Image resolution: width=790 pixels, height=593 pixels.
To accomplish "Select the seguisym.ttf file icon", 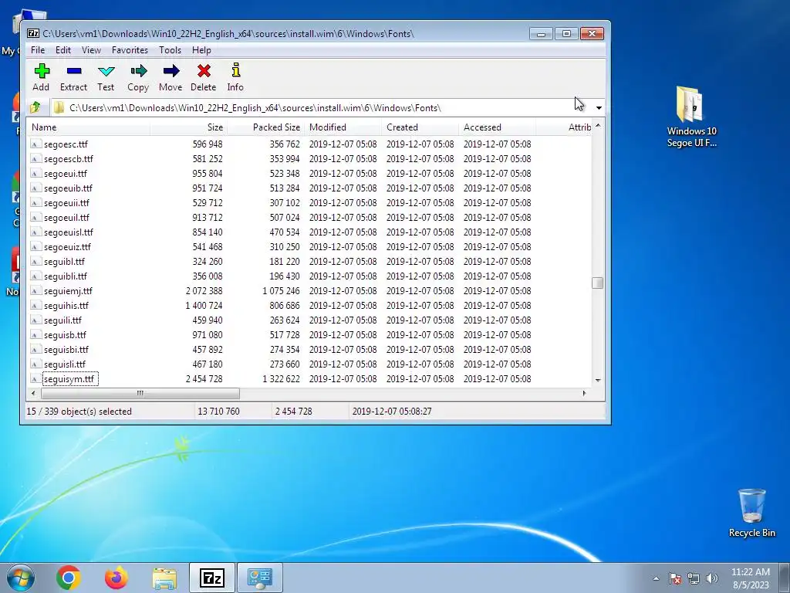I will pos(35,378).
